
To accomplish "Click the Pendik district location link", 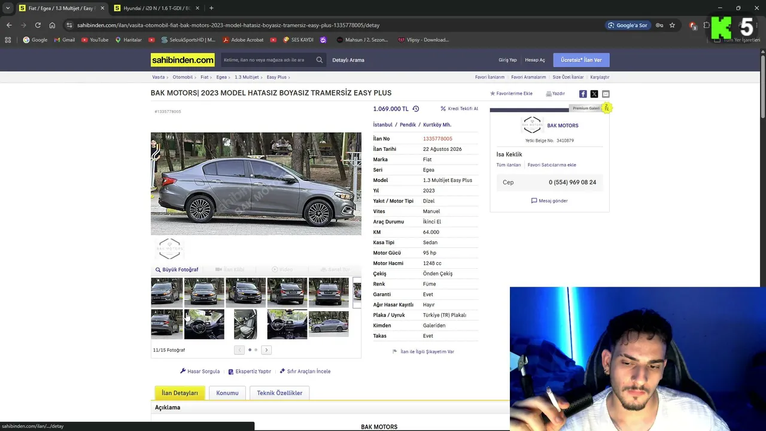I will [x=408, y=125].
